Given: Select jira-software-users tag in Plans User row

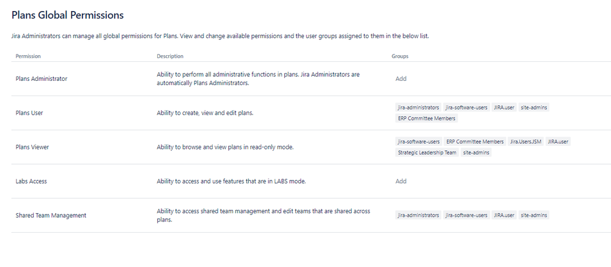Looking at the screenshot, I should coord(467,107).
